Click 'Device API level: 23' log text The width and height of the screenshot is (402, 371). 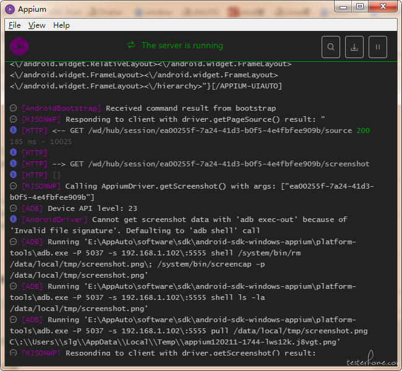(x=92, y=208)
